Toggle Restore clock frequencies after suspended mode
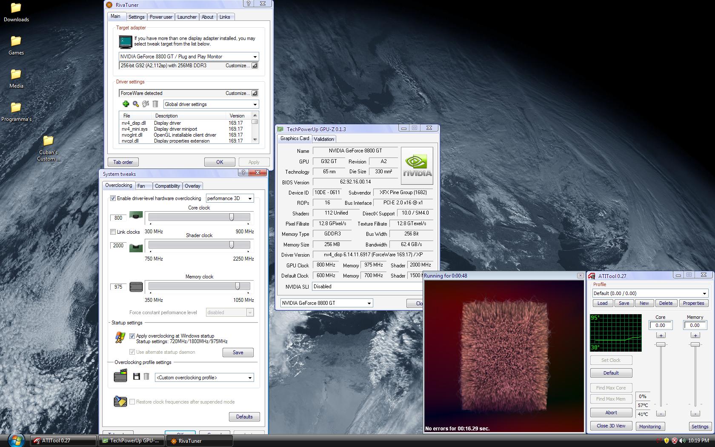 click(132, 401)
